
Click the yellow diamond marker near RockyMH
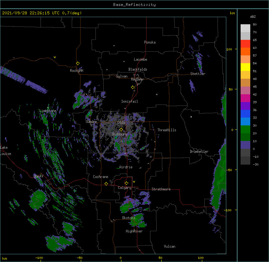pyautogui.click(x=78, y=63)
